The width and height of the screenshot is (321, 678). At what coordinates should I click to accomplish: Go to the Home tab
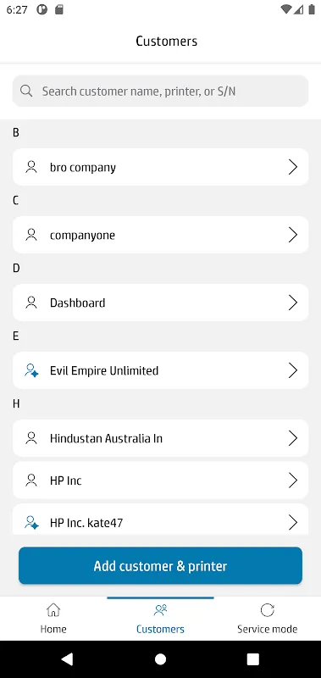(x=53, y=619)
